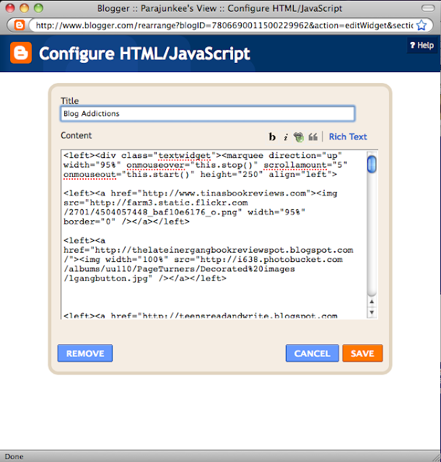This screenshot has width=441, height=462.
Task: Click the insert link icon
Action: 299,137
